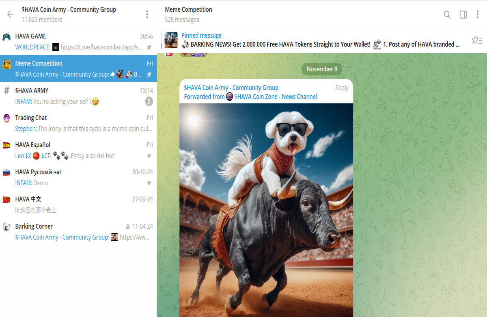Click the HAVA GAME controller icon
The height and width of the screenshot is (317, 487).
click(x=6, y=36)
